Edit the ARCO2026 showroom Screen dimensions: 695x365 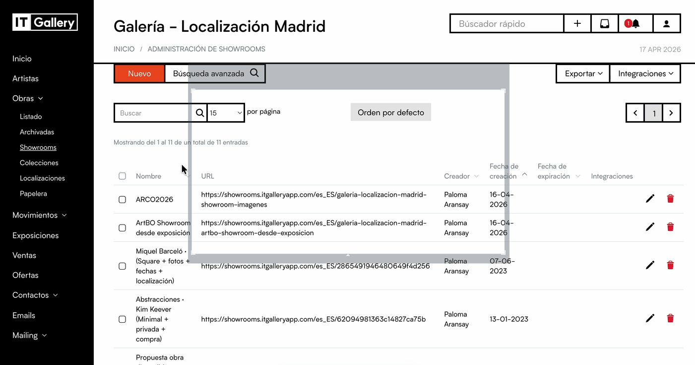[x=650, y=199]
